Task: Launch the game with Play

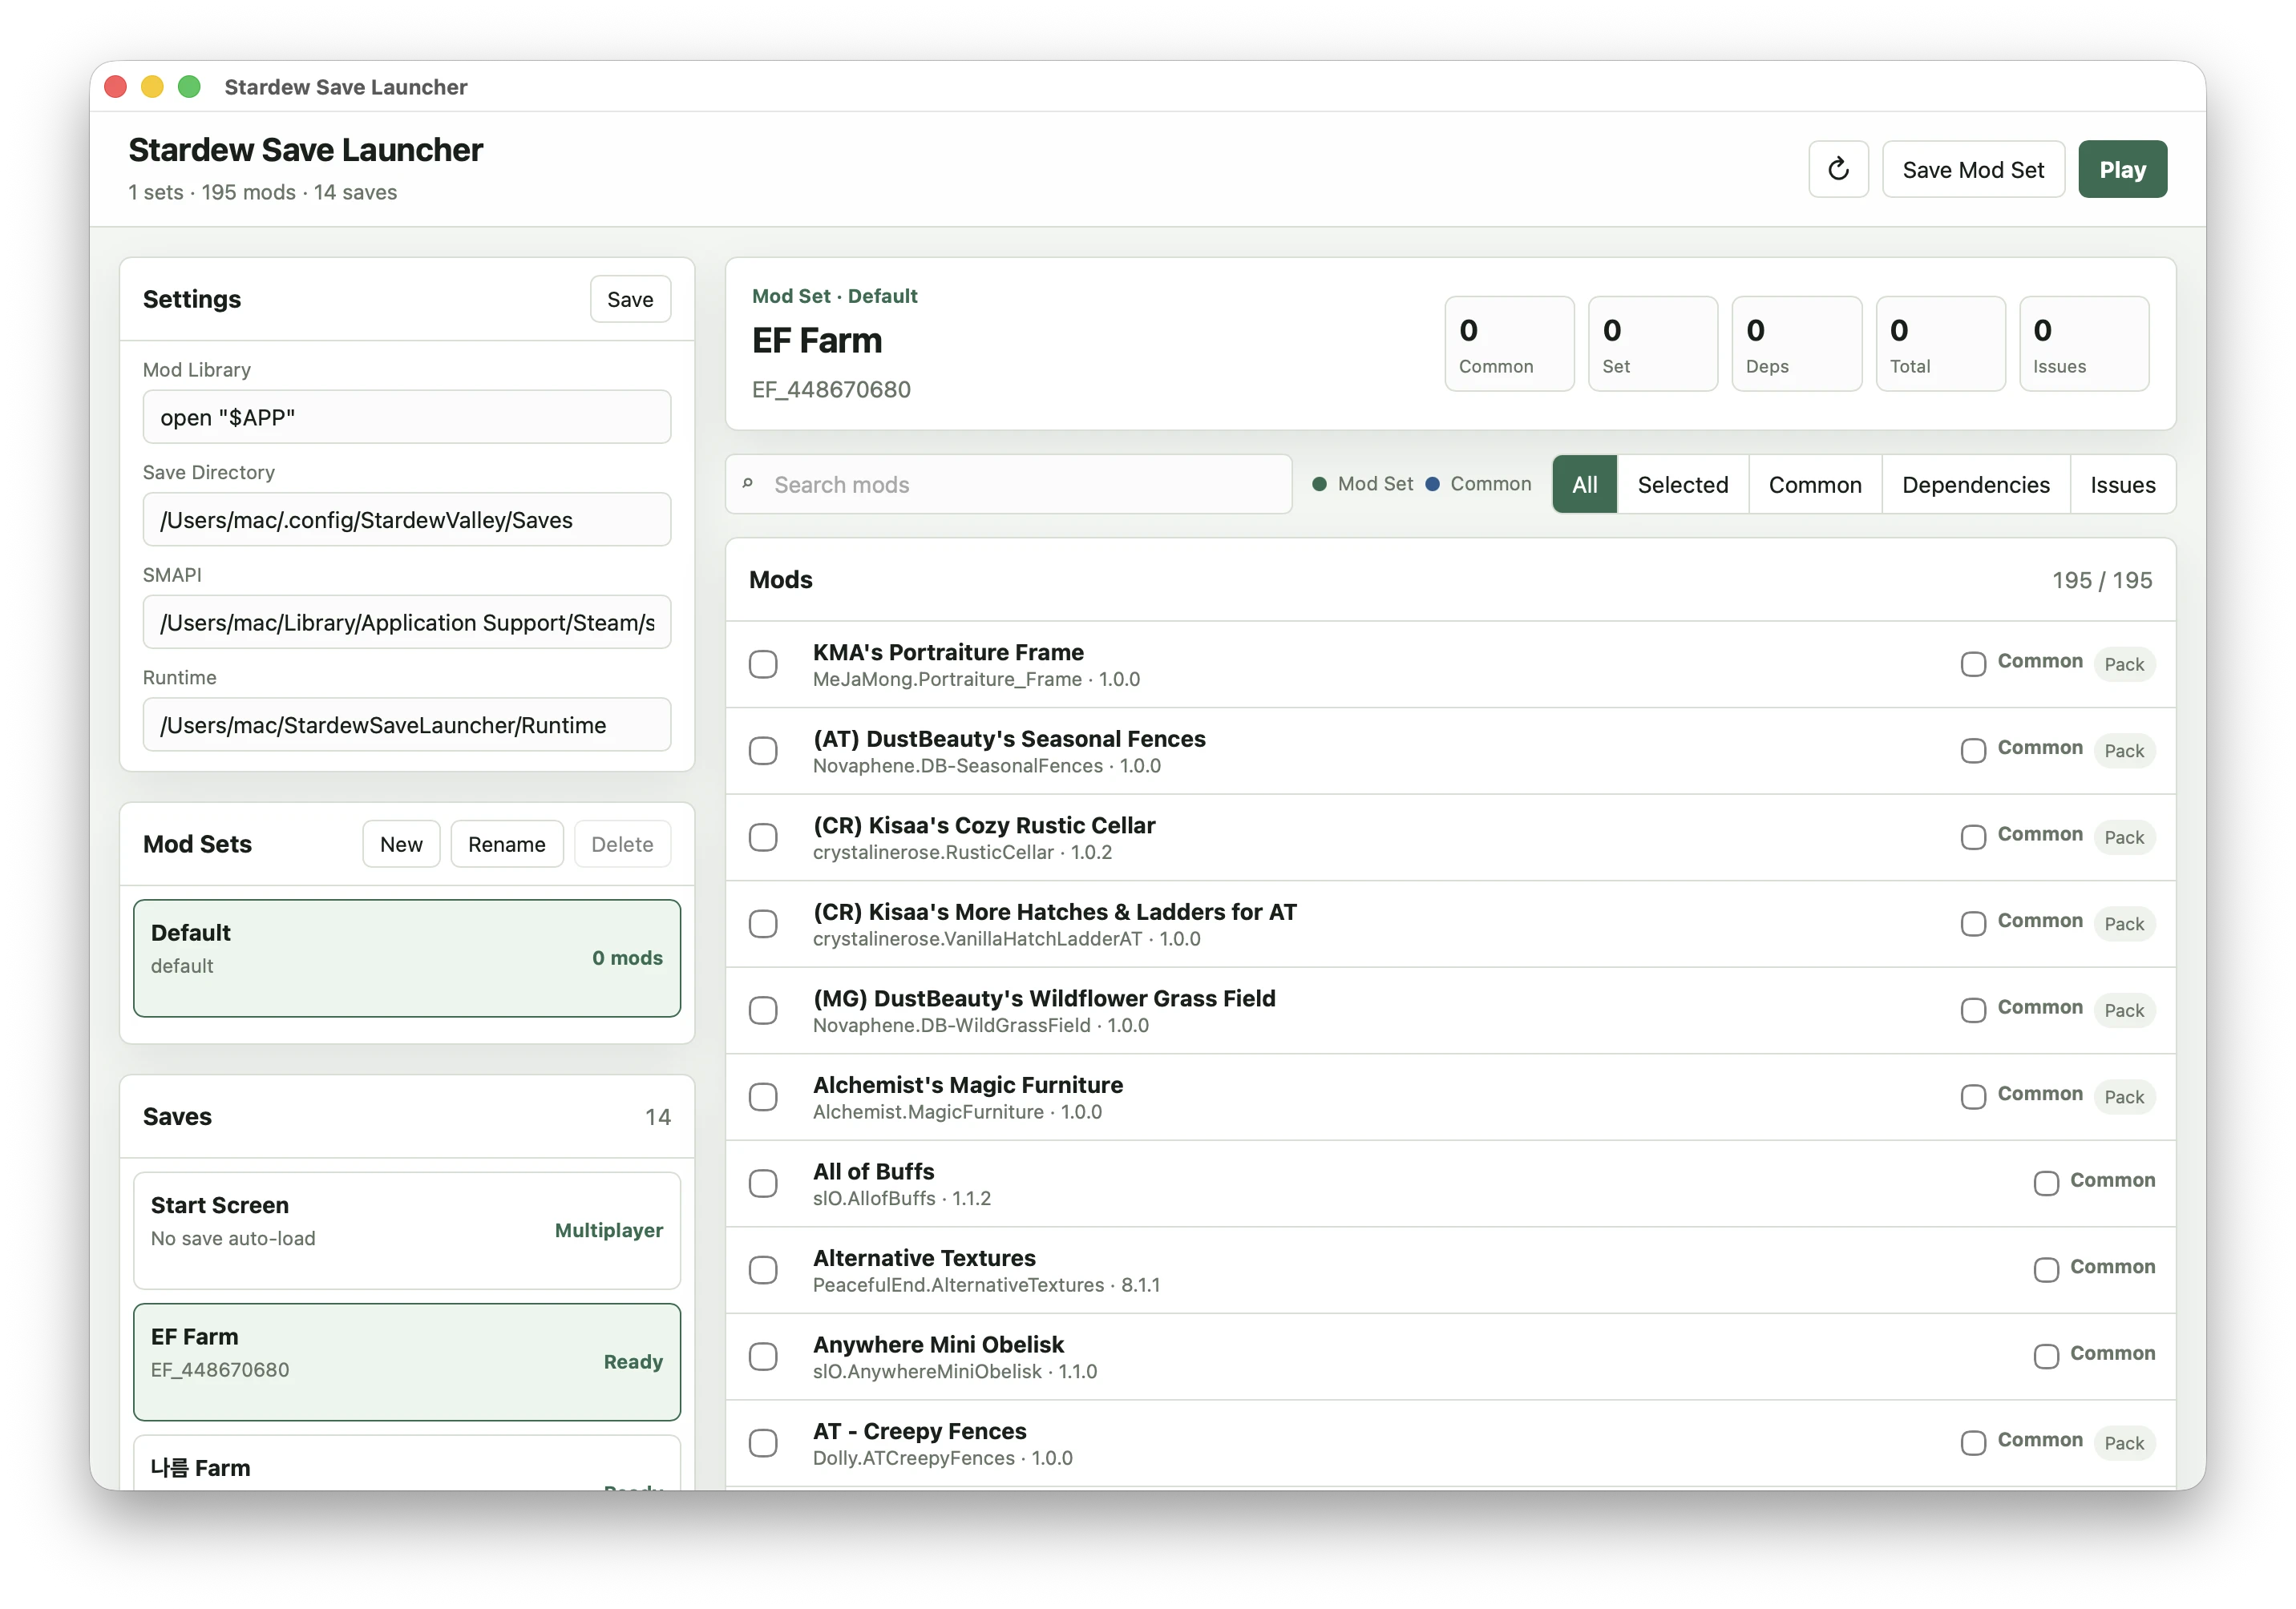Action: pyautogui.click(x=2121, y=169)
